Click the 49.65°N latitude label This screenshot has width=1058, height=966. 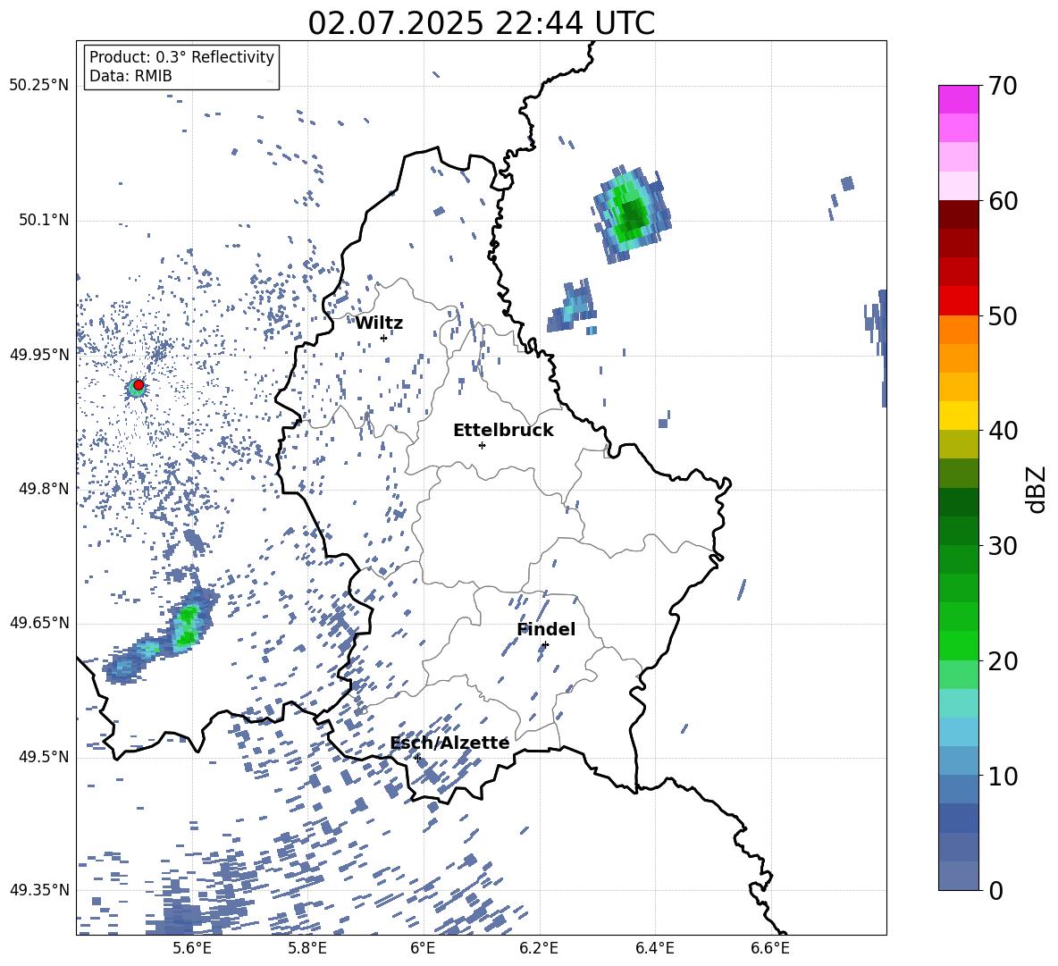click(39, 623)
